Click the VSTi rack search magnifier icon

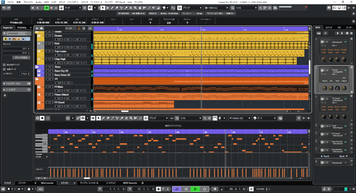(x=325, y=33)
